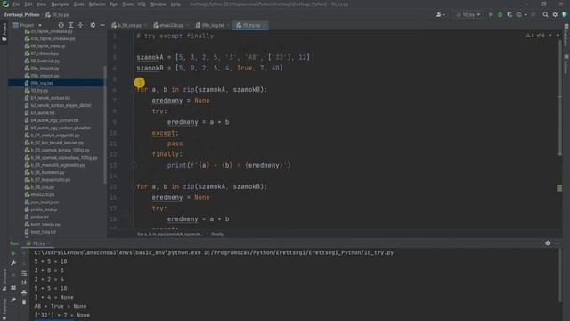Hide Run panel with minus icon
The image size is (570, 321).
click(x=558, y=243)
